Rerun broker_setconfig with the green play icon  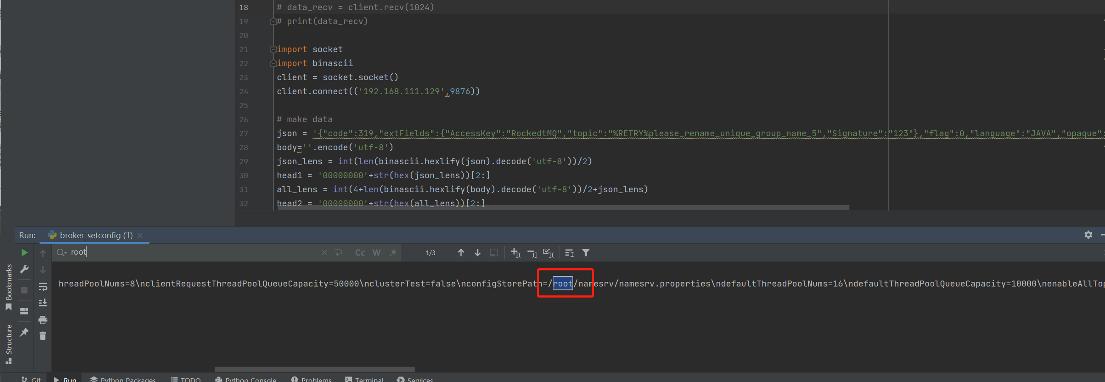pos(25,253)
